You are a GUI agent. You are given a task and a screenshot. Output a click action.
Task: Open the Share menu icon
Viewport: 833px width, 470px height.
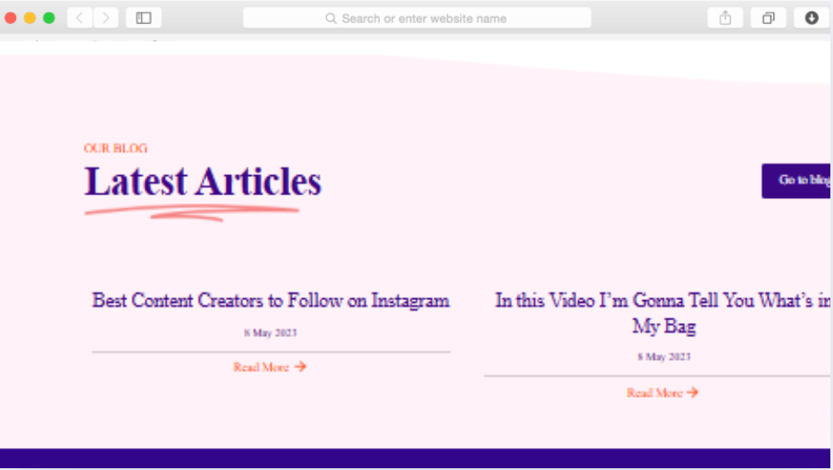(725, 18)
